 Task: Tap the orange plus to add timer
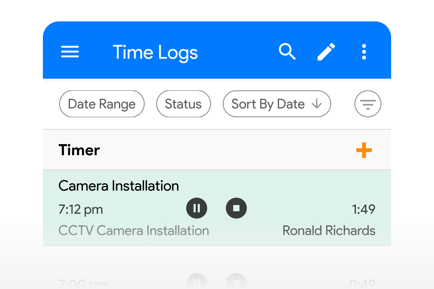pyautogui.click(x=364, y=150)
